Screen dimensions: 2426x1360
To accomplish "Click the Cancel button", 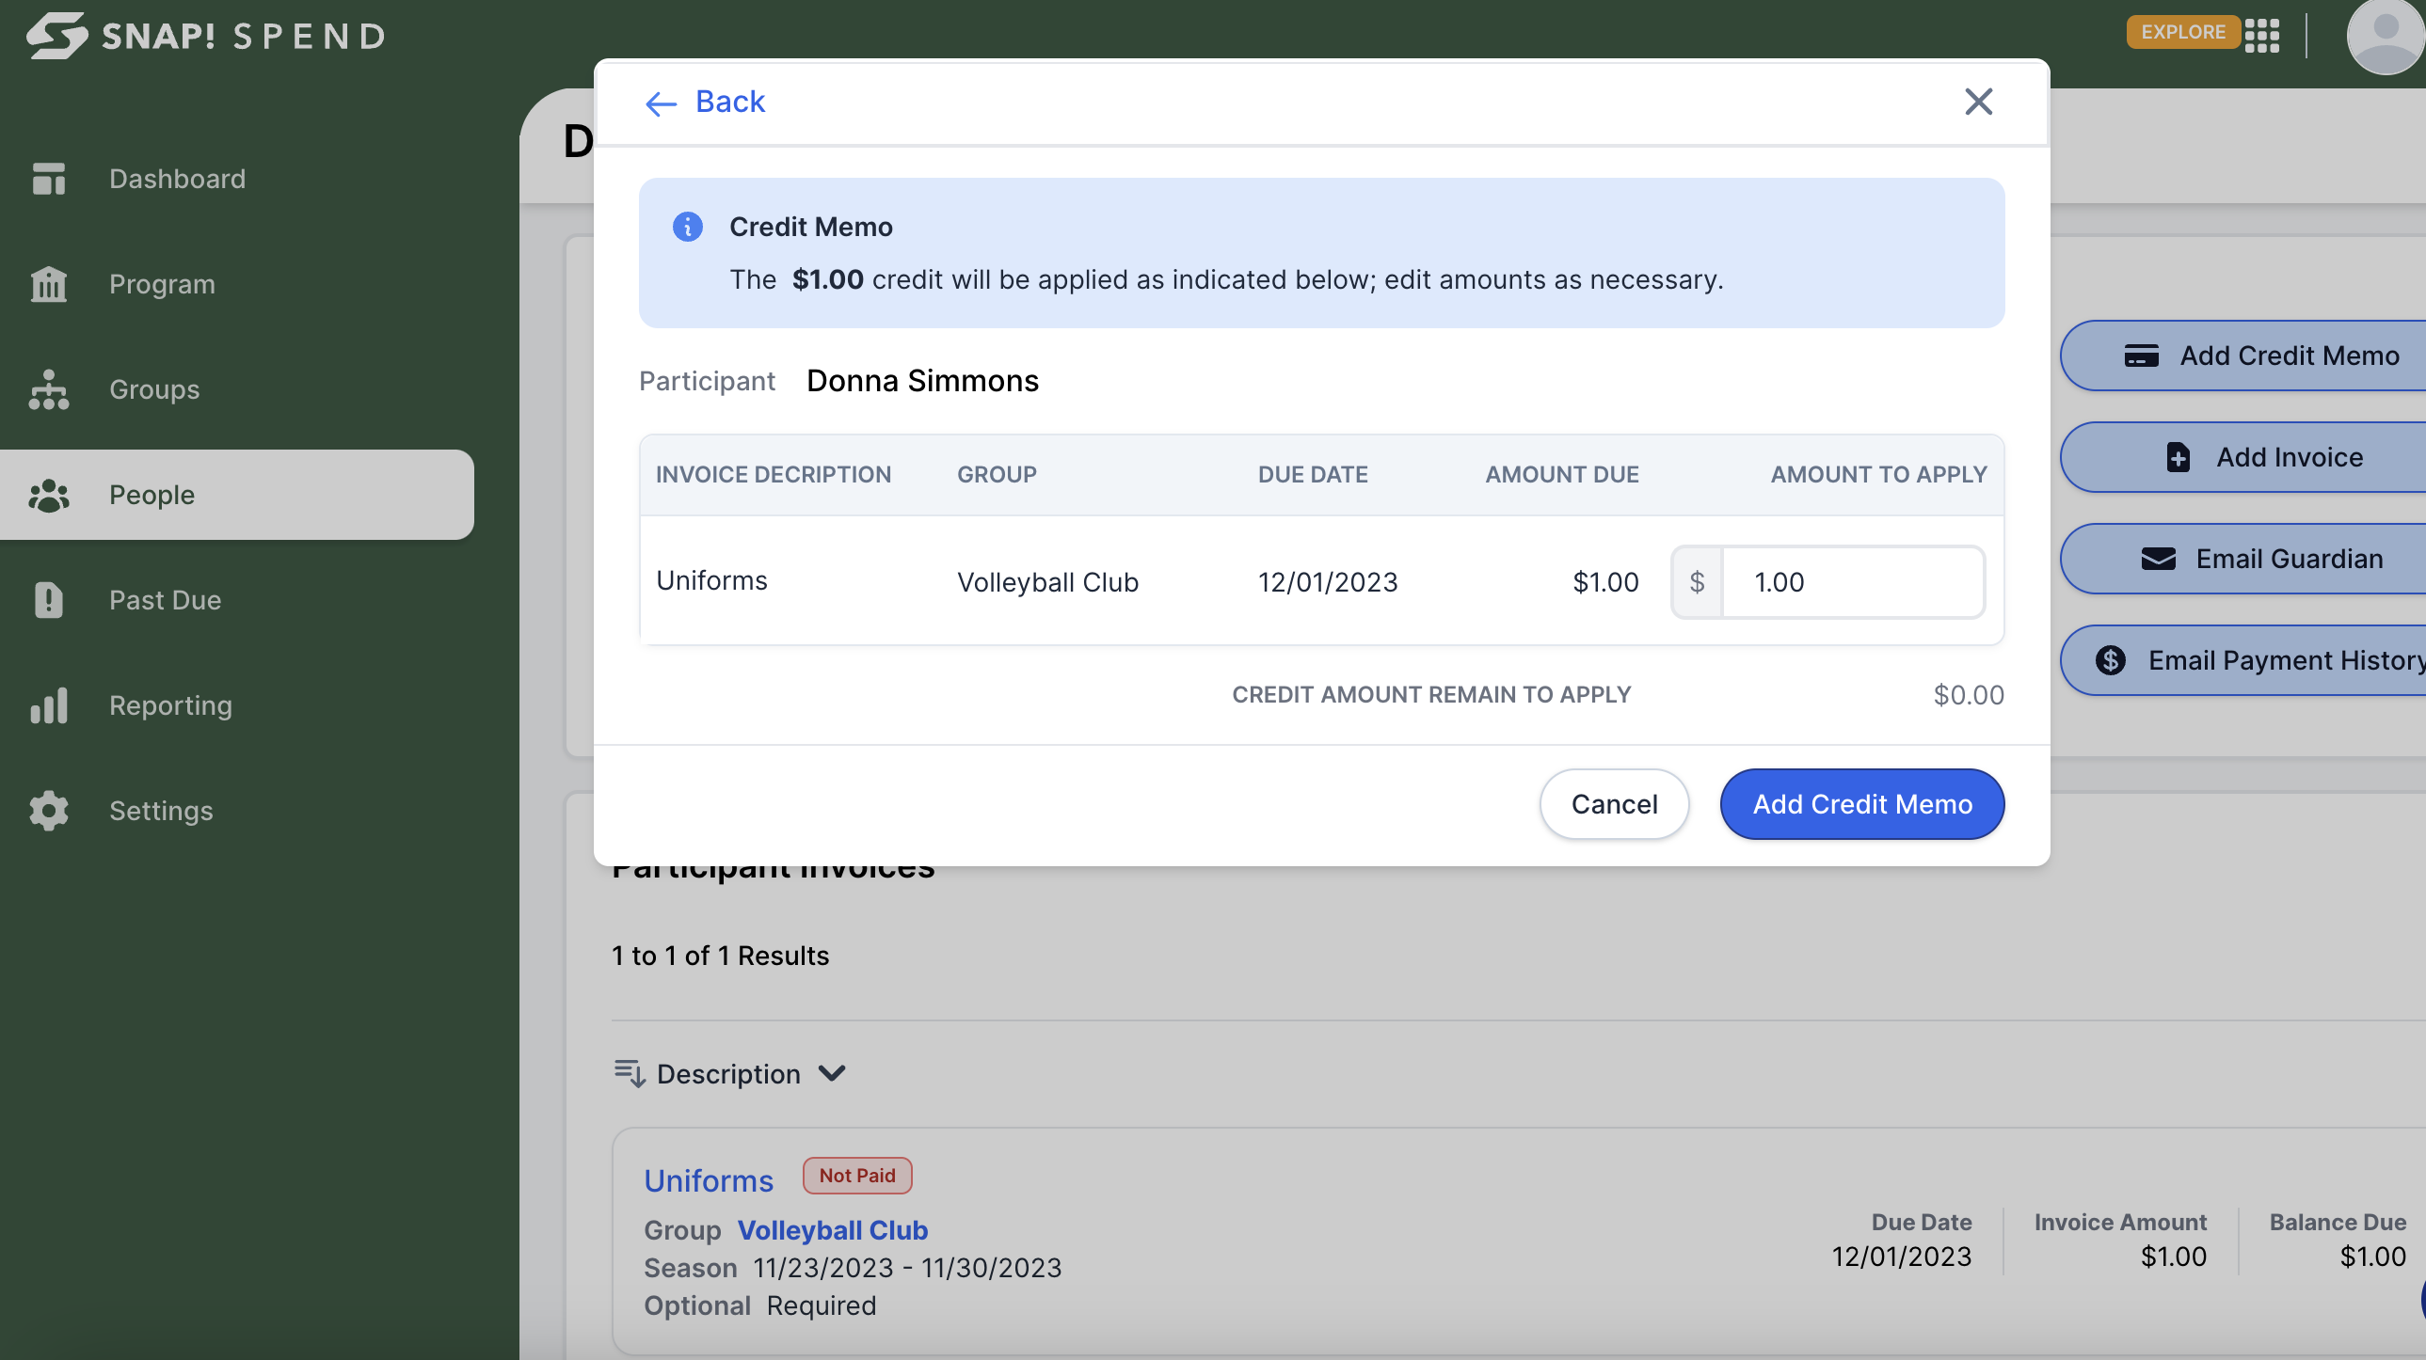I will tap(1615, 804).
